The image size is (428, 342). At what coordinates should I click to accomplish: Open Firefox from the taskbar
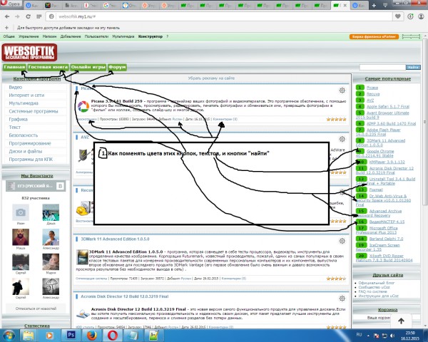(92, 335)
